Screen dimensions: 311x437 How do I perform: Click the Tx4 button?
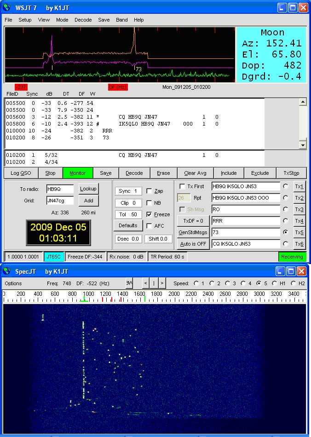tap(299, 221)
